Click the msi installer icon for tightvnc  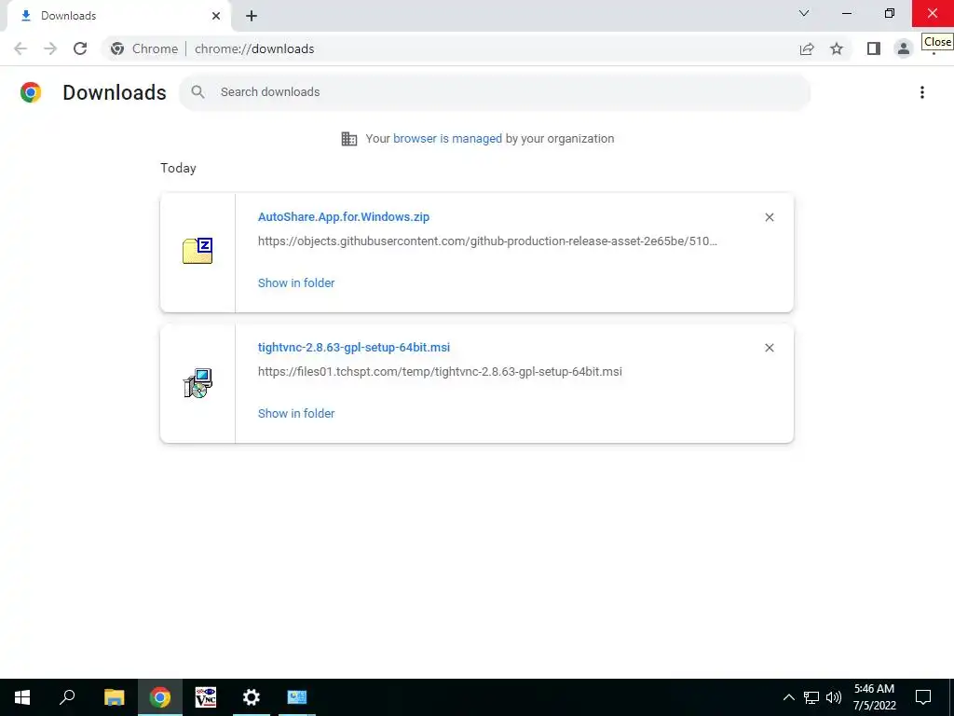pyautogui.click(x=198, y=383)
